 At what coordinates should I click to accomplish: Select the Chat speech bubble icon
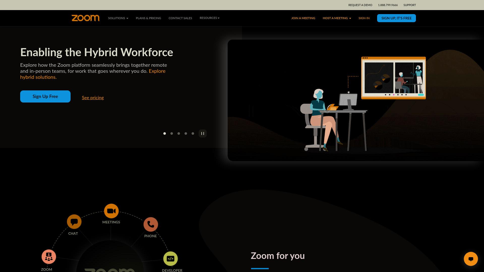(x=74, y=222)
